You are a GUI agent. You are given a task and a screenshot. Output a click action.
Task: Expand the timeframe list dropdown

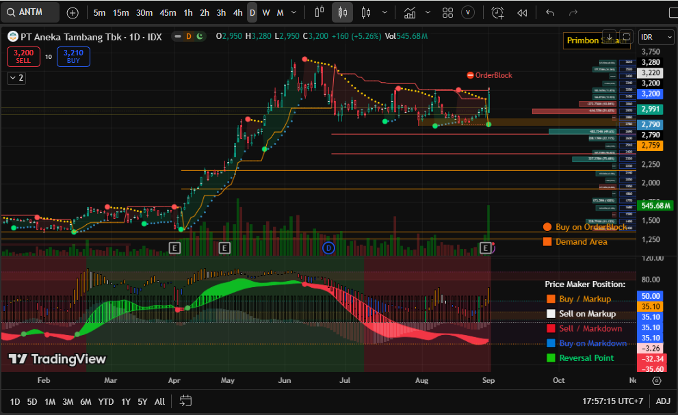(x=294, y=12)
